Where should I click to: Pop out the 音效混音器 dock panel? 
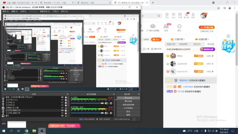tap(114, 94)
